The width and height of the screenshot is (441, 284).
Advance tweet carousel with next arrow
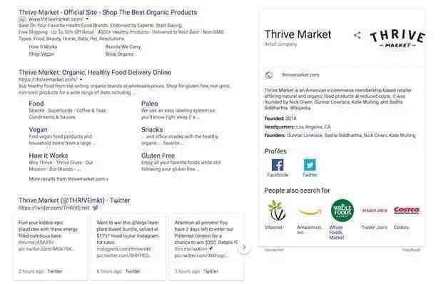click(x=244, y=247)
